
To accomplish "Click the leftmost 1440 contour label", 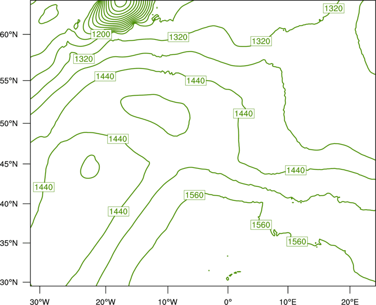I will pos(44,187).
